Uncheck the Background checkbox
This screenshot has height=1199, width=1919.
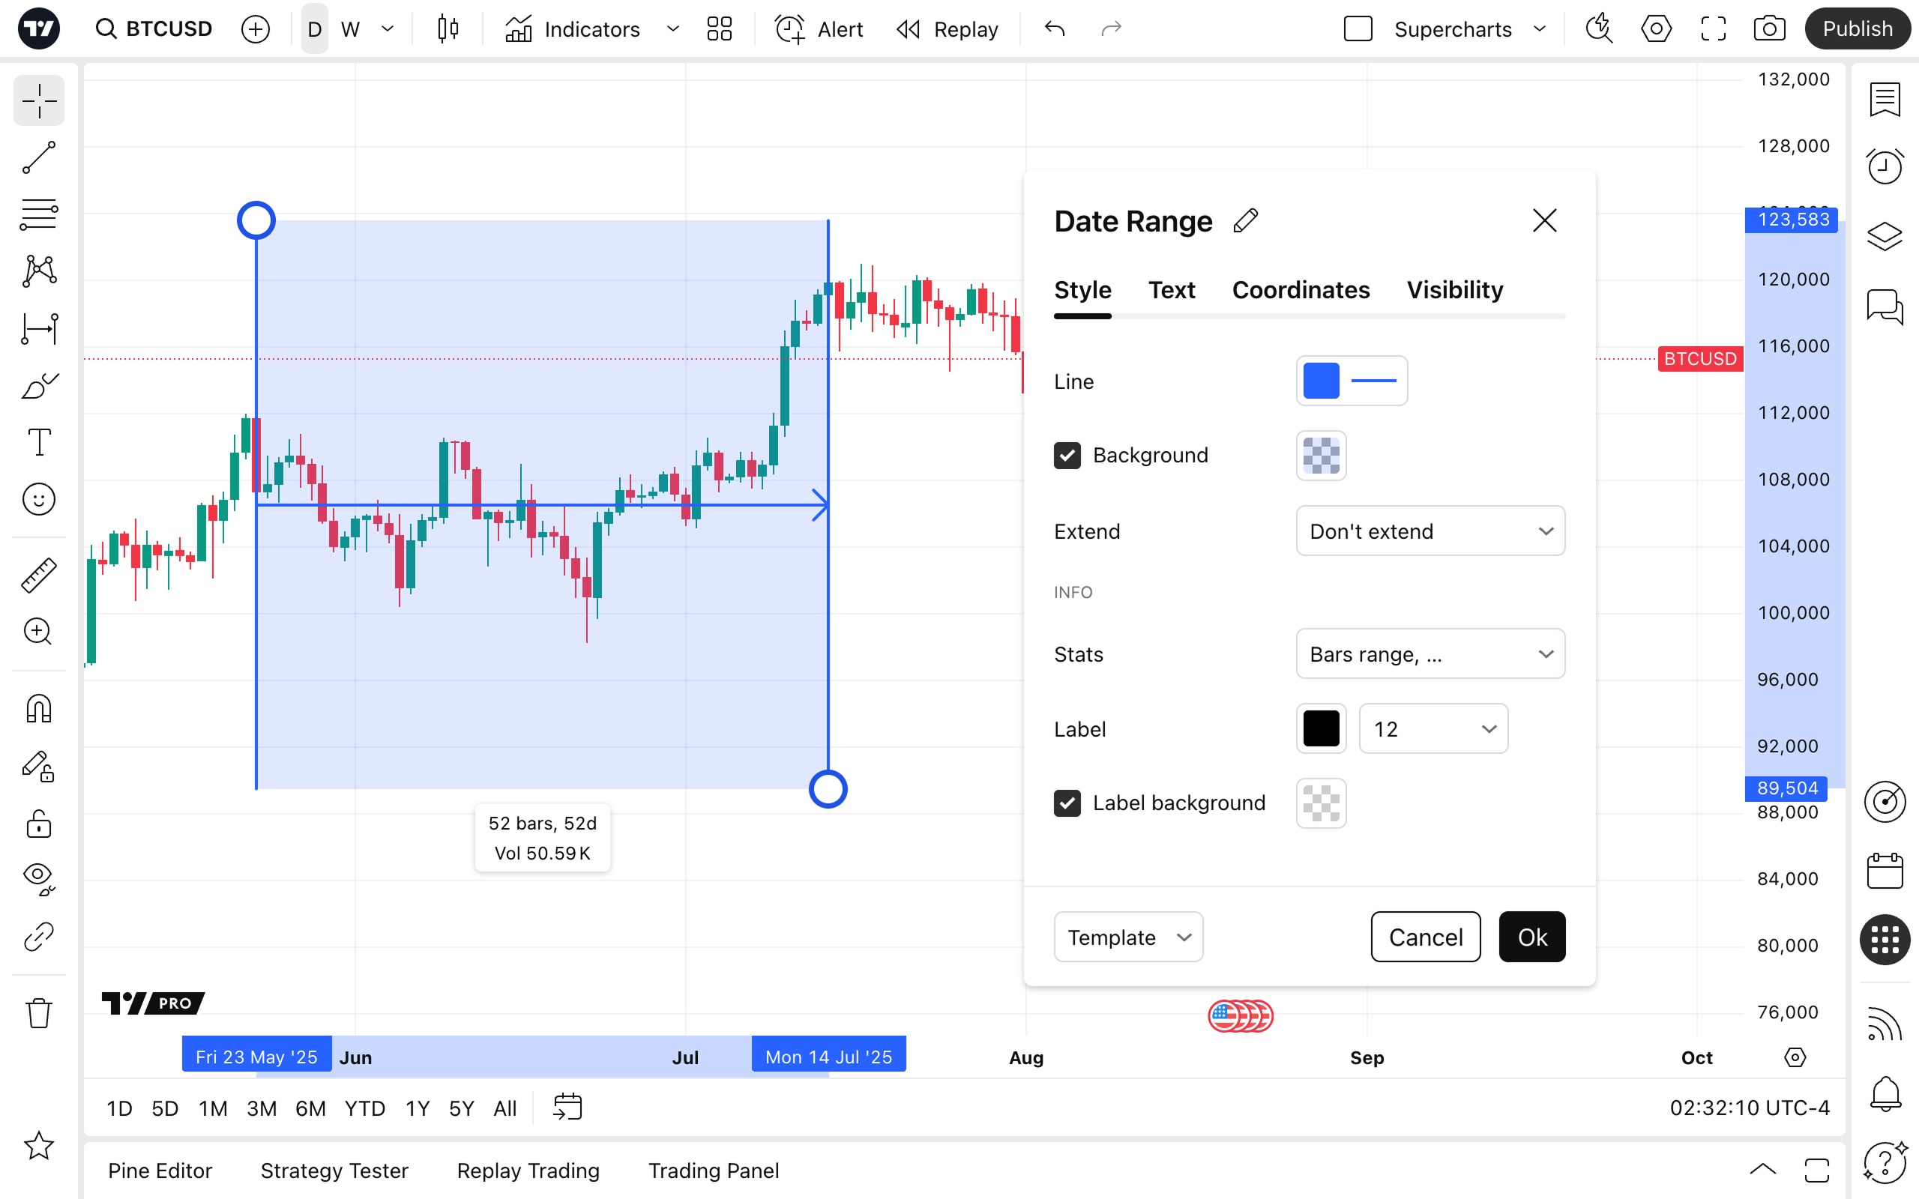(1067, 455)
